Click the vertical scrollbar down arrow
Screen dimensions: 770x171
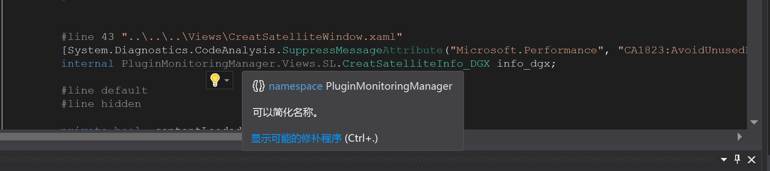tap(754, 122)
